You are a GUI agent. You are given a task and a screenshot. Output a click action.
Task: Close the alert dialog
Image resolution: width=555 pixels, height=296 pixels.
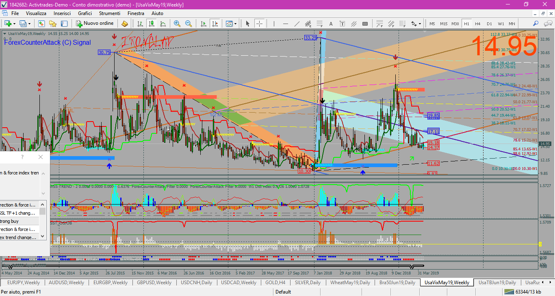click(41, 157)
